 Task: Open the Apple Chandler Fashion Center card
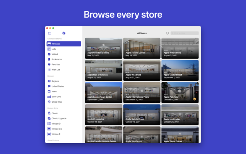(x=104, y=135)
